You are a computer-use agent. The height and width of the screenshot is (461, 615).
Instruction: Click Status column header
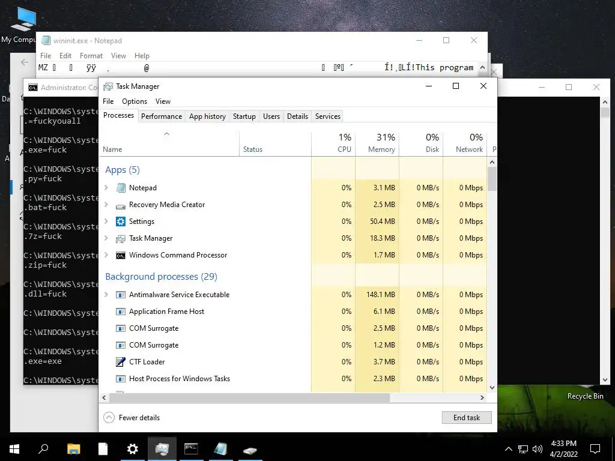275,143
